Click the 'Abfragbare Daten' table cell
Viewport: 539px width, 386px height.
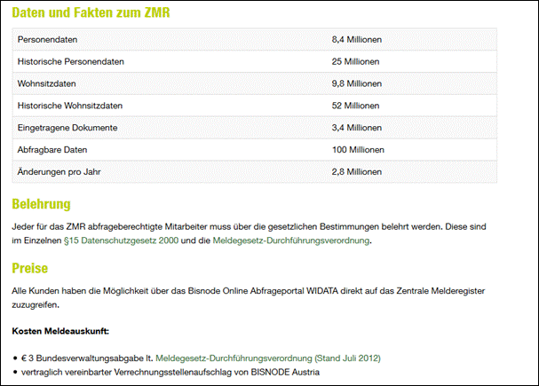[x=52, y=150]
